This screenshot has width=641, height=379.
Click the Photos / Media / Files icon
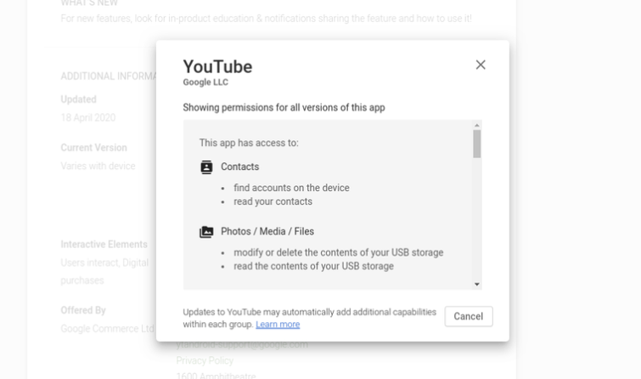point(206,232)
